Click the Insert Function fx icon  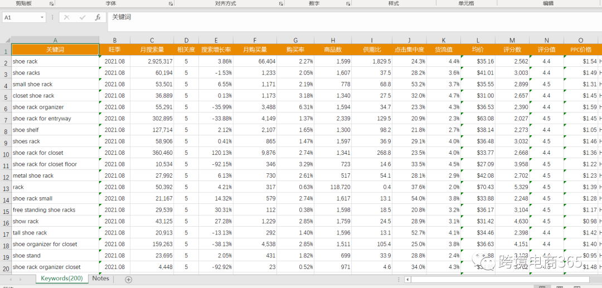[98, 18]
